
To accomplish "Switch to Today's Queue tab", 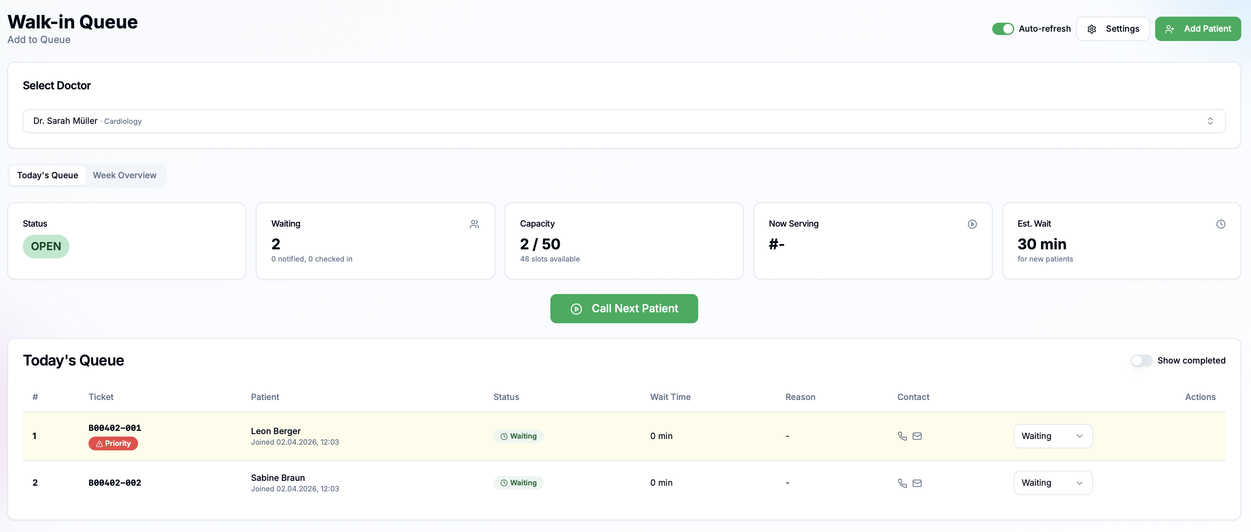I will coord(48,175).
